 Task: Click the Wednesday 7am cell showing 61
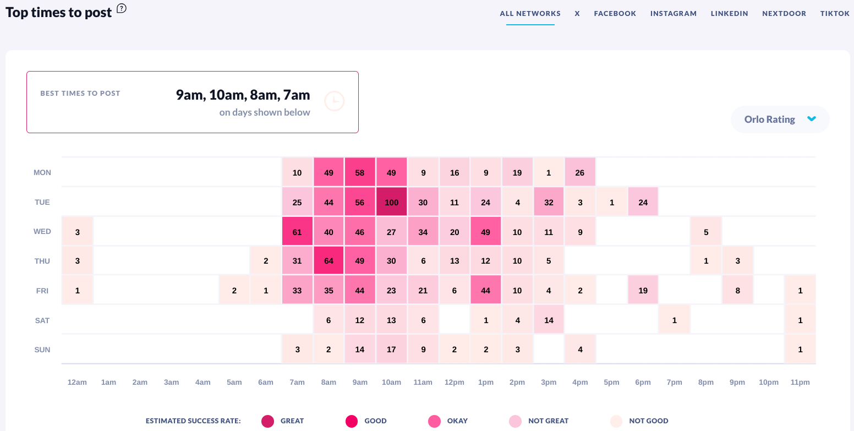point(297,232)
